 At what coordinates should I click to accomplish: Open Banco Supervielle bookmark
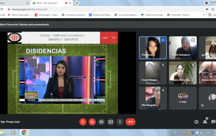tap(20, 15)
